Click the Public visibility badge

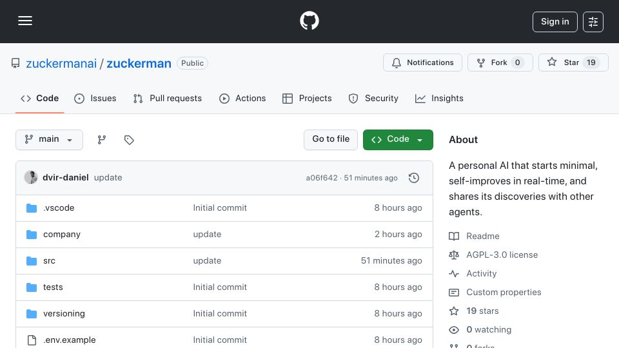(x=192, y=63)
